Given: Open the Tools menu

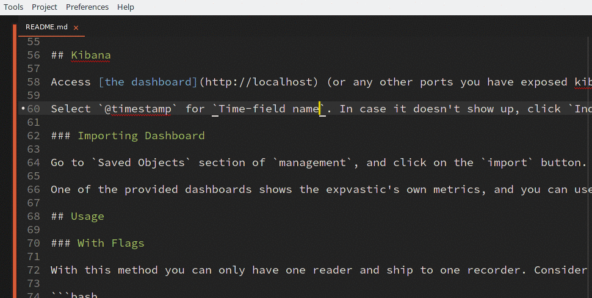Looking at the screenshot, I should (x=13, y=7).
